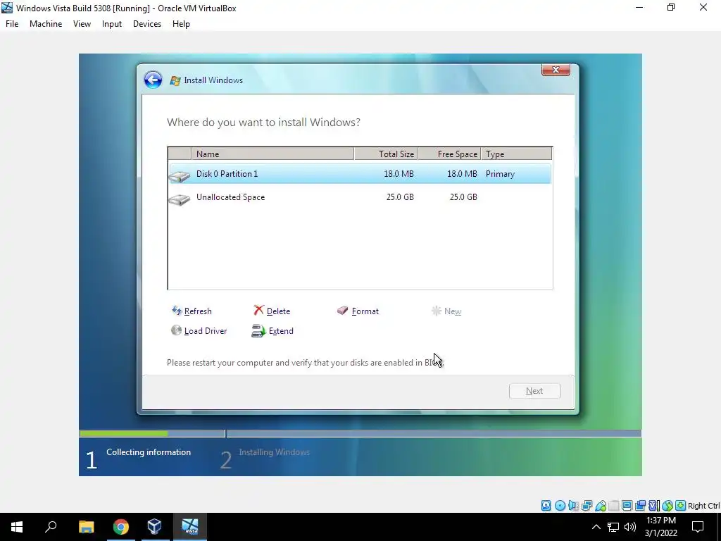The height and width of the screenshot is (541, 721).
Task: Open the View menu
Action: (x=82, y=24)
